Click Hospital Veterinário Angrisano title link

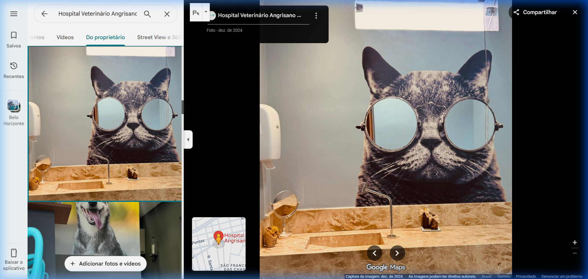[x=259, y=15]
